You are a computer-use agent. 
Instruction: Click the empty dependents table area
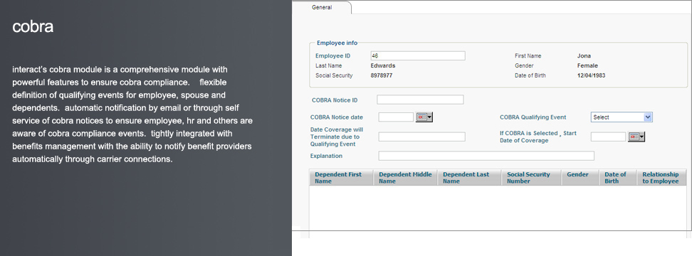click(498, 208)
